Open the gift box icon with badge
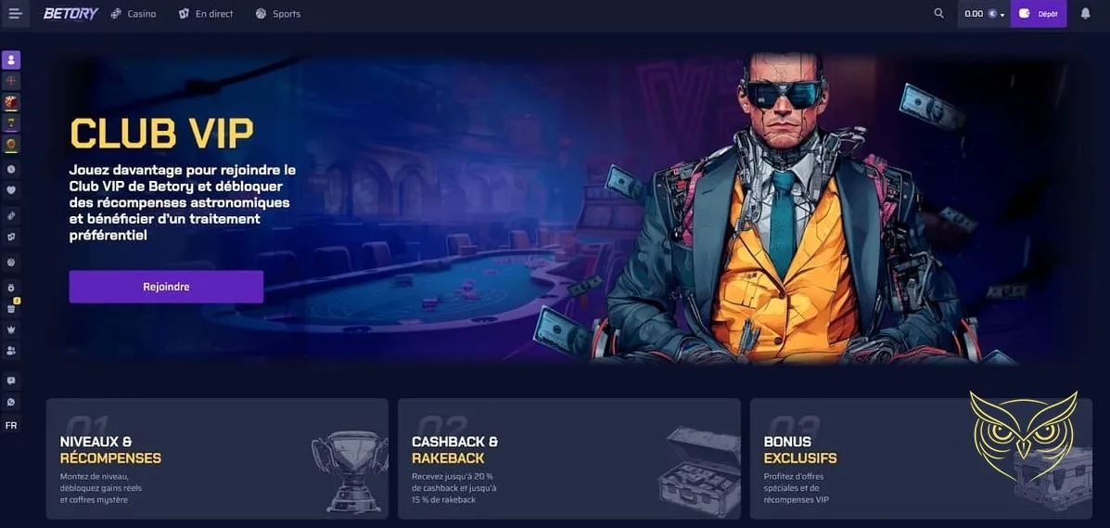1110x528 pixels. [11, 308]
